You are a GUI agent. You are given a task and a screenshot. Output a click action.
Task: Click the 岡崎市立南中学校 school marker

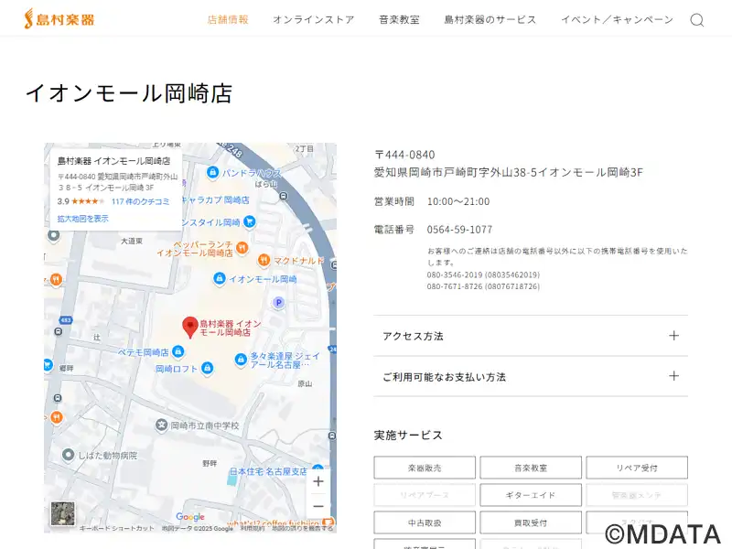[x=162, y=425]
